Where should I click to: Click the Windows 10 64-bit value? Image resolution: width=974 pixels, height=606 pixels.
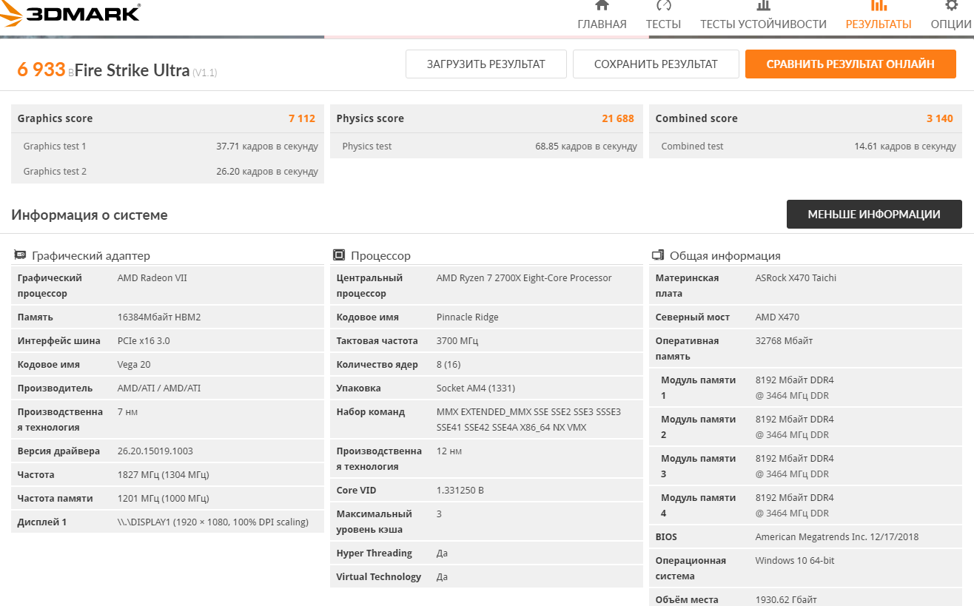(x=795, y=561)
